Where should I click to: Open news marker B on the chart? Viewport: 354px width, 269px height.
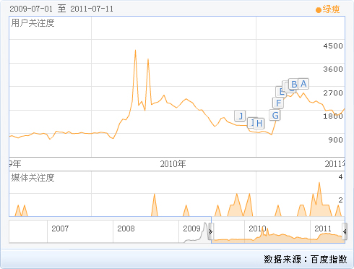293,85
